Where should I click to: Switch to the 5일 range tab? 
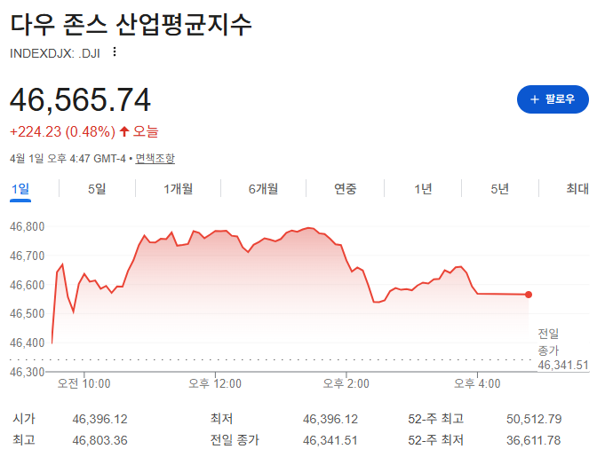pyautogui.click(x=97, y=188)
